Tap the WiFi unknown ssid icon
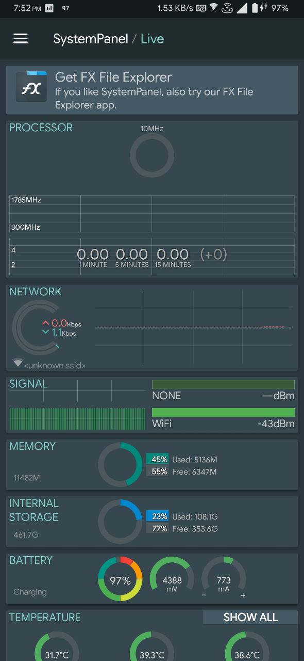The image size is (304, 661). point(18,363)
